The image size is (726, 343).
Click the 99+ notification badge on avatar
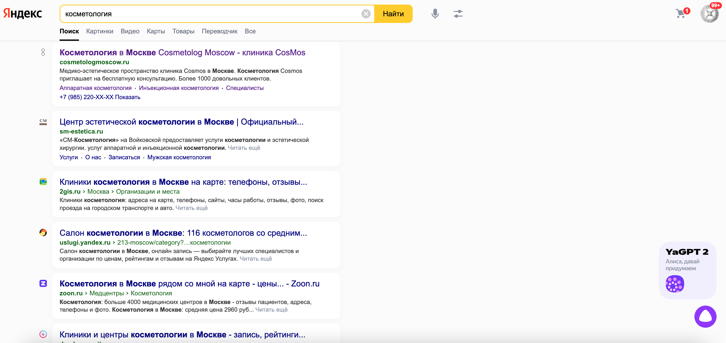pyautogui.click(x=715, y=5)
